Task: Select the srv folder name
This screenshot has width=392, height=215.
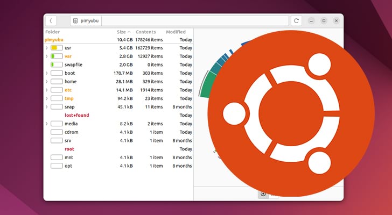Action: pyautogui.click(x=68, y=141)
